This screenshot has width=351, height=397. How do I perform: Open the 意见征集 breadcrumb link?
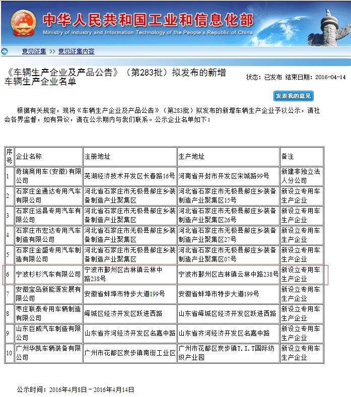click(x=34, y=51)
